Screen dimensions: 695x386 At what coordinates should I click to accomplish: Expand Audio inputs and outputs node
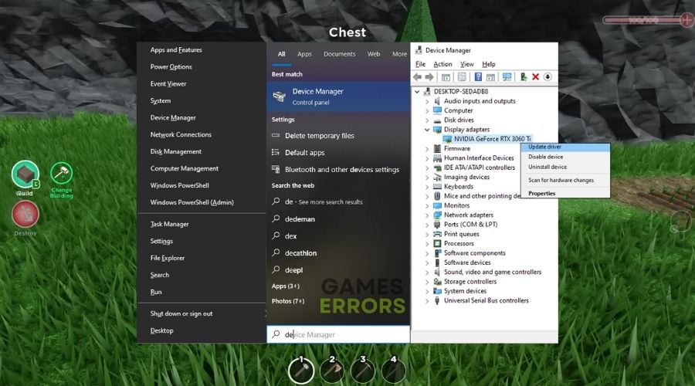coord(427,101)
